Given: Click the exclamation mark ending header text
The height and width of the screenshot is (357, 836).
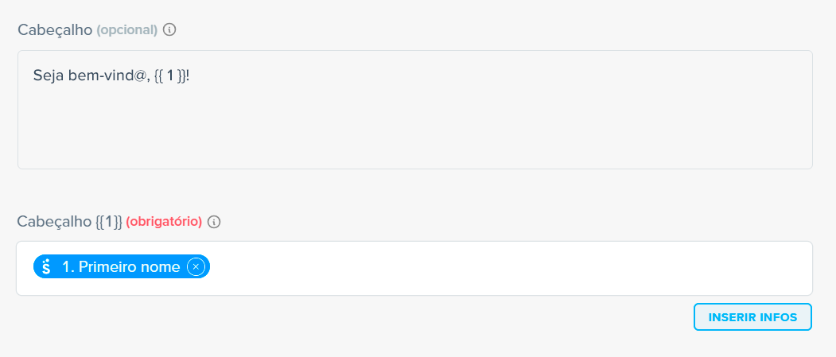Looking at the screenshot, I should [x=189, y=76].
